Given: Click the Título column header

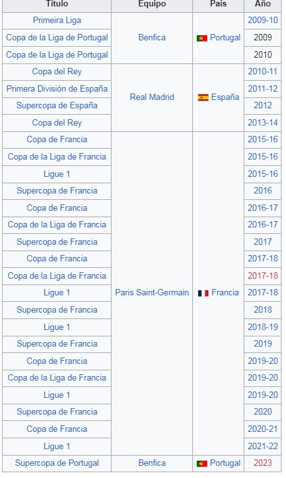Looking at the screenshot, I should pyautogui.click(x=57, y=4).
